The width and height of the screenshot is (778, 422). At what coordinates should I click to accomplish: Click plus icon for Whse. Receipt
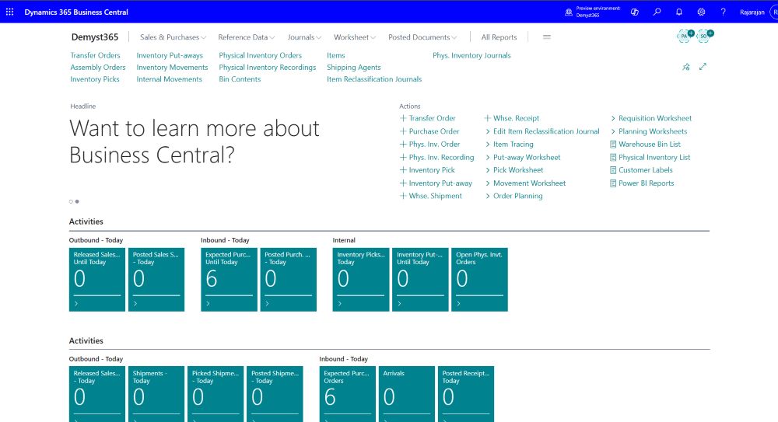tap(487, 118)
